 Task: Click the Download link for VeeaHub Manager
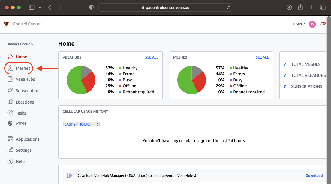coord(314,175)
